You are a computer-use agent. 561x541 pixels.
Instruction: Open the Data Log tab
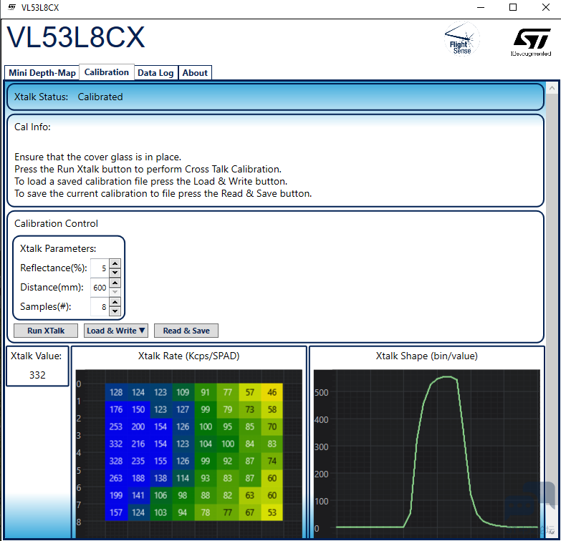(x=155, y=73)
